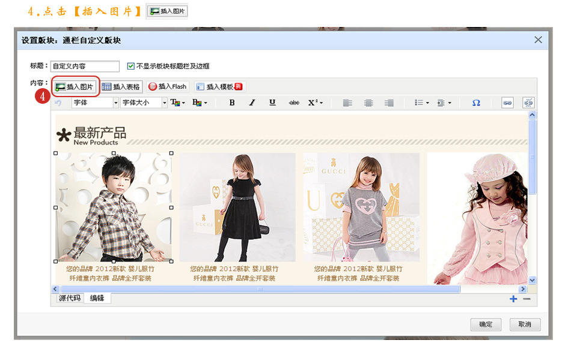The width and height of the screenshot is (571, 346).
Task: Align text to the left
Action: (347, 103)
